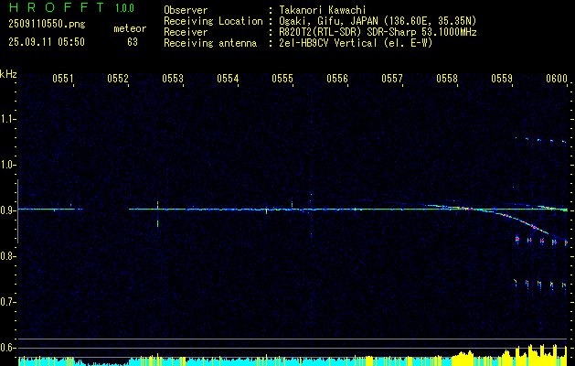Click the observer name Takanori Kawachi

pos(323,10)
